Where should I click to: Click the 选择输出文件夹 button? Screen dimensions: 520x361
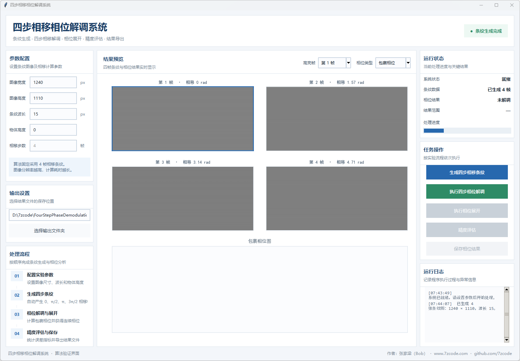point(49,231)
